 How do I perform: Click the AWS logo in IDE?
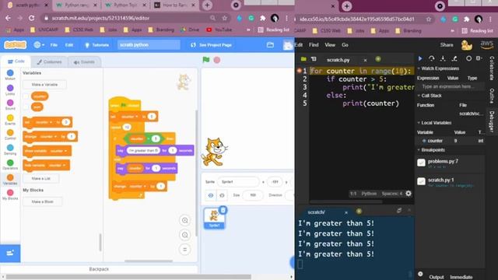tap(487, 45)
